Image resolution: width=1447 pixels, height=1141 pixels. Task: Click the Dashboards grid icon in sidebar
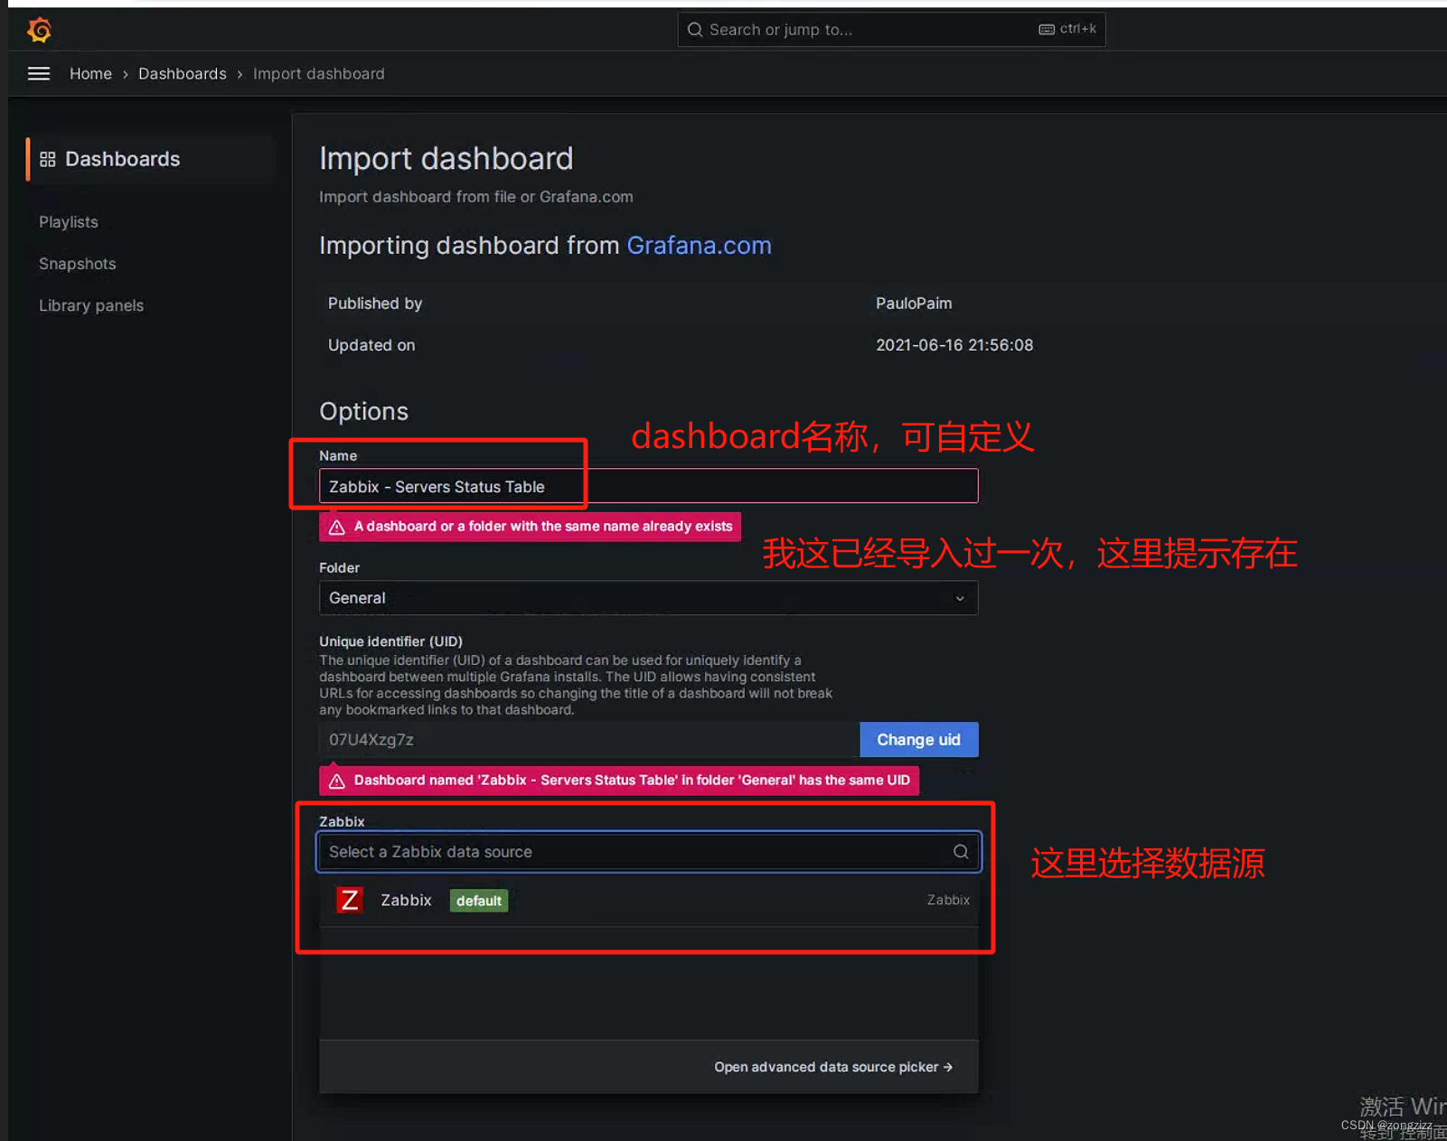(x=48, y=159)
